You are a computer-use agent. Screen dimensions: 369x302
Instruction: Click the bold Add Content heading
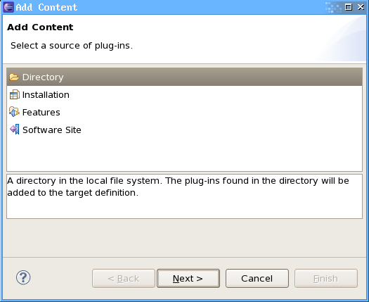pyautogui.click(x=40, y=27)
